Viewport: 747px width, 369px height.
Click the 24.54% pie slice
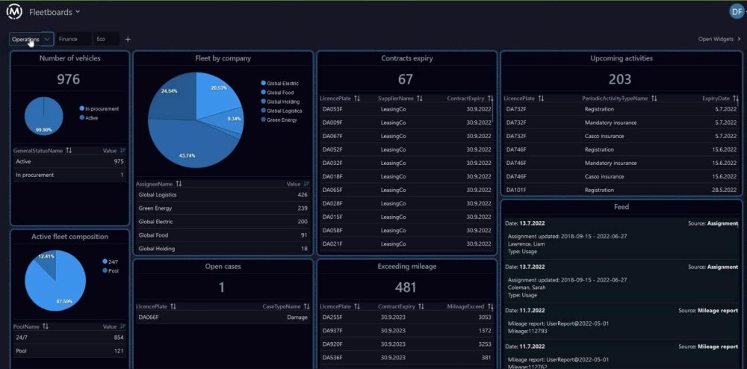tap(170, 95)
